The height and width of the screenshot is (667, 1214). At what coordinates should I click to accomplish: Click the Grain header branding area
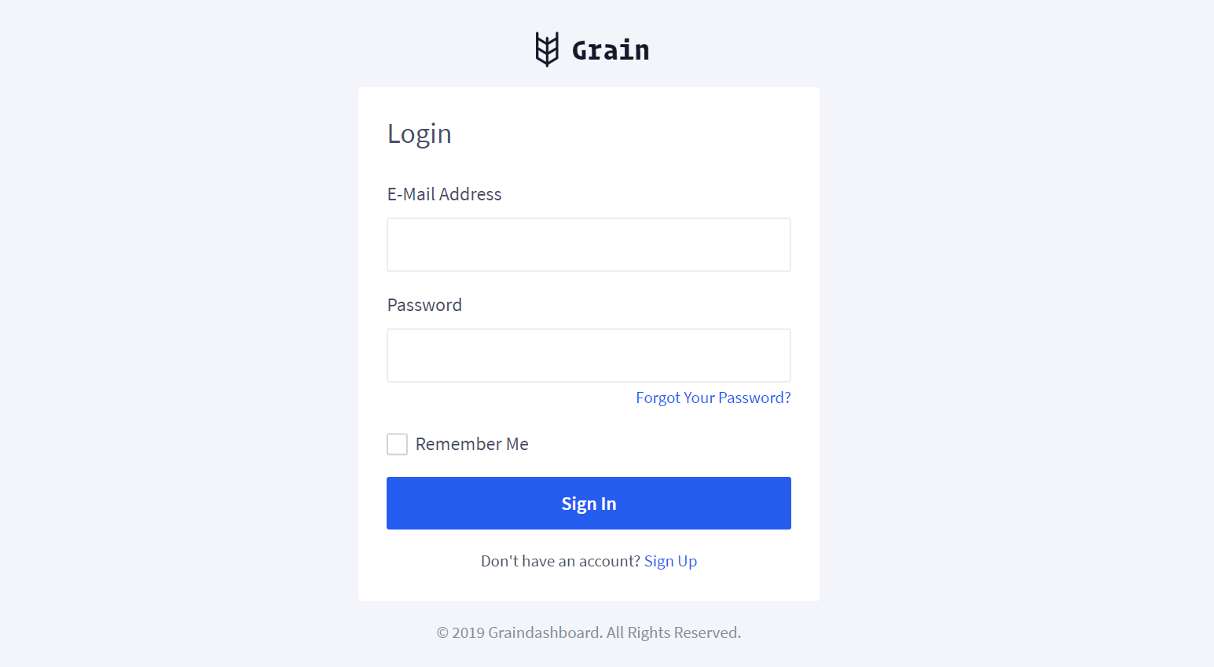tap(589, 49)
